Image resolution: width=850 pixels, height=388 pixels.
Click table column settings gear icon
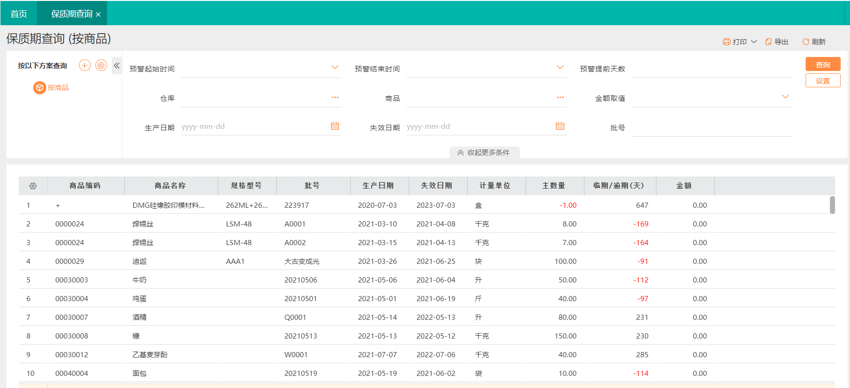pos(33,186)
